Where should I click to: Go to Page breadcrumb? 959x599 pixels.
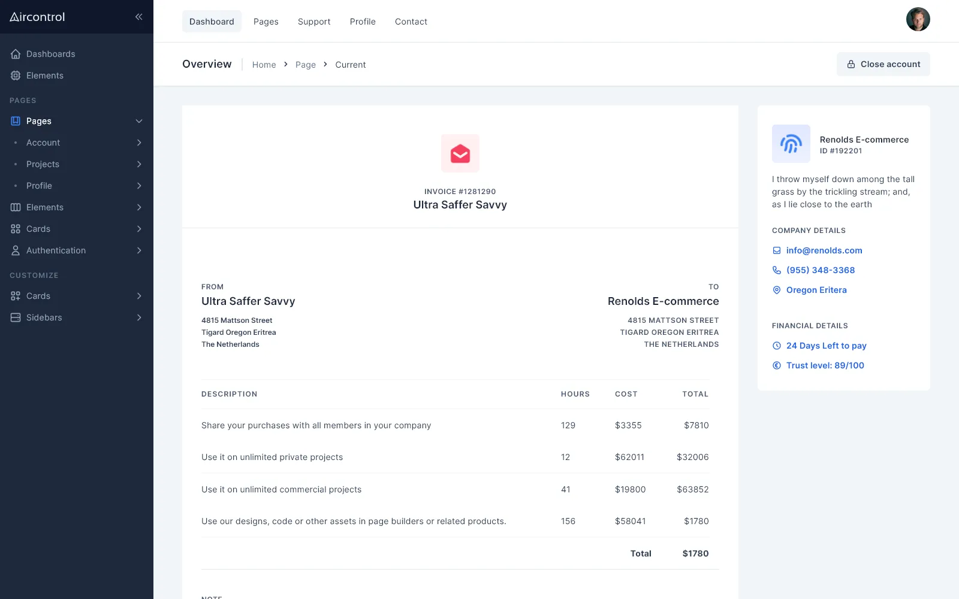[x=306, y=65]
